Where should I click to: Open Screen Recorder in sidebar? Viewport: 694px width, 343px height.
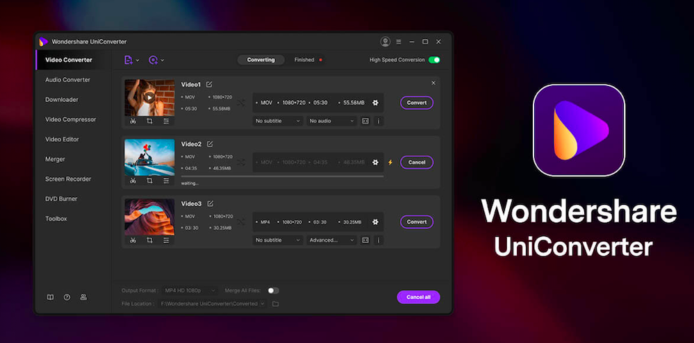(68, 179)
